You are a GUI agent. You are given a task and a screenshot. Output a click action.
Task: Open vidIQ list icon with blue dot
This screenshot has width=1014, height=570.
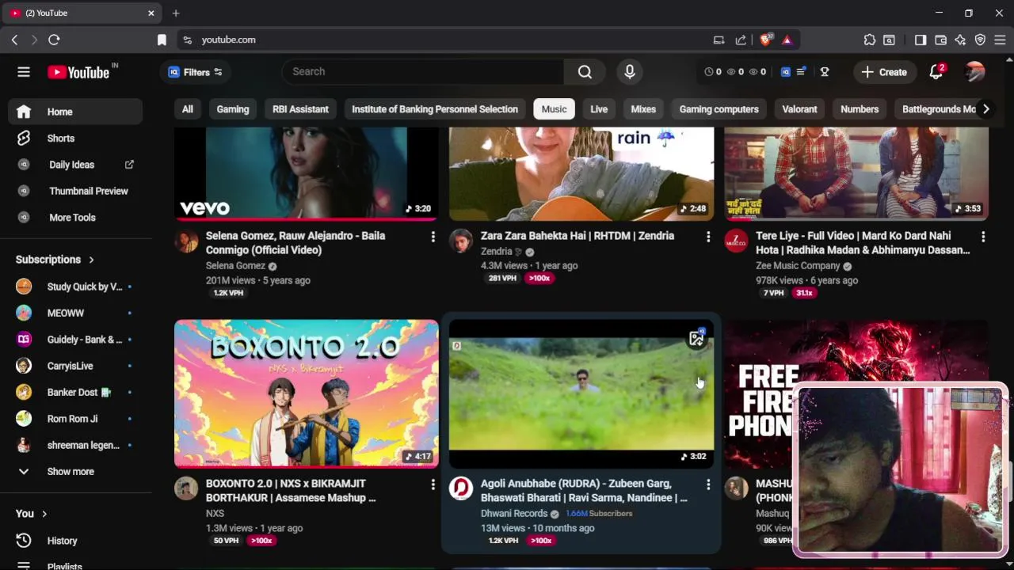(801, 72)
